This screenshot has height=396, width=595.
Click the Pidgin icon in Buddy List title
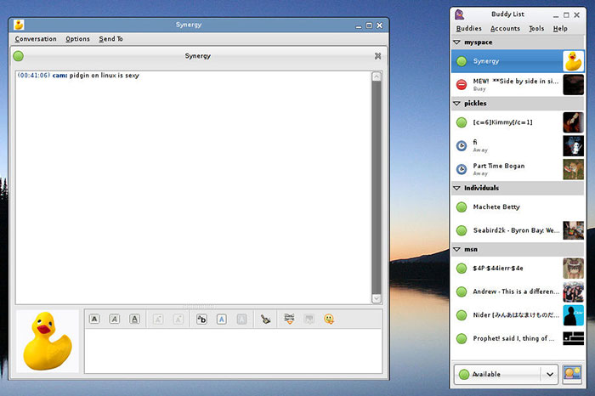click(x=460, y=14)
